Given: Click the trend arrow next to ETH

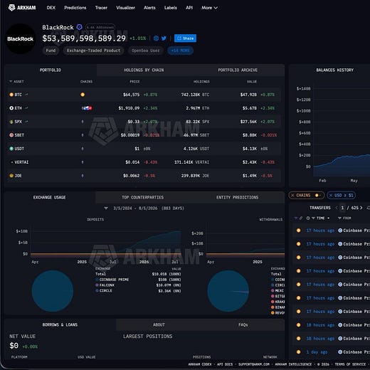Looking at the screenshot, I should (26, 108).
